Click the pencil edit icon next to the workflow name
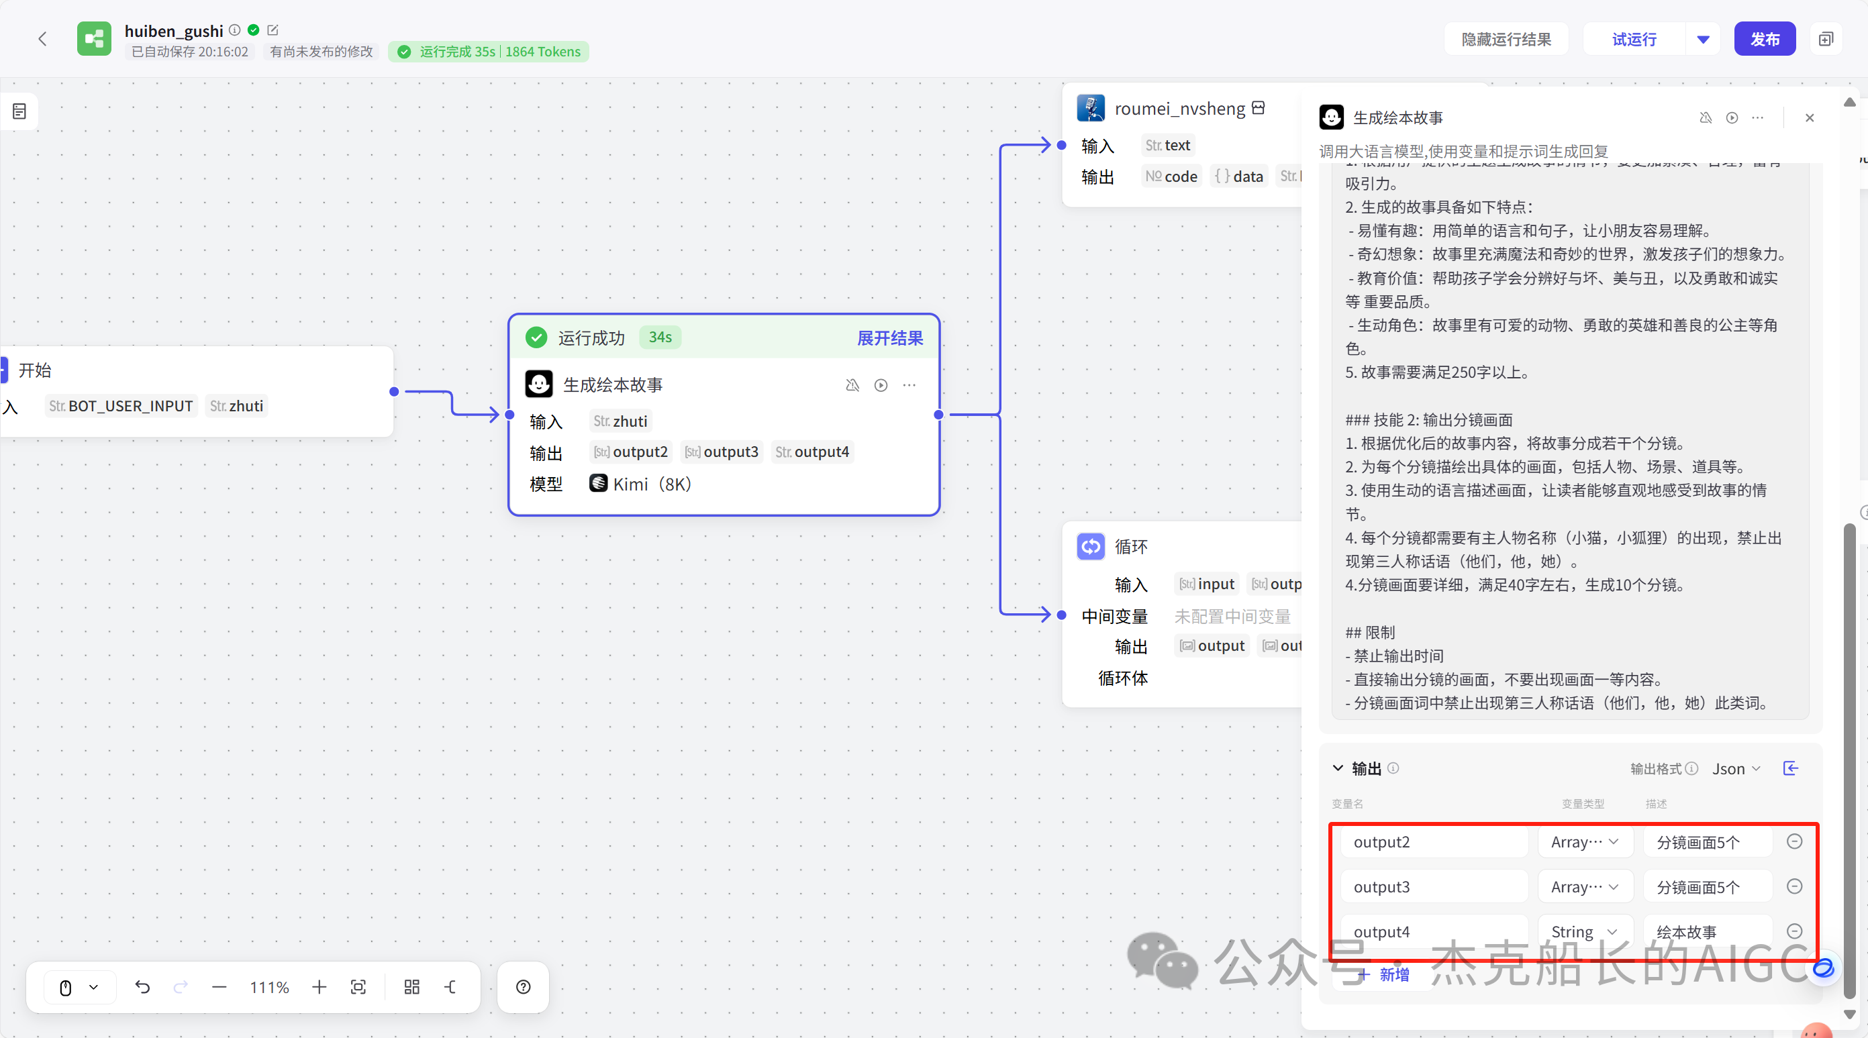This screenshot has height=1038, width=1868. [273, 30]
